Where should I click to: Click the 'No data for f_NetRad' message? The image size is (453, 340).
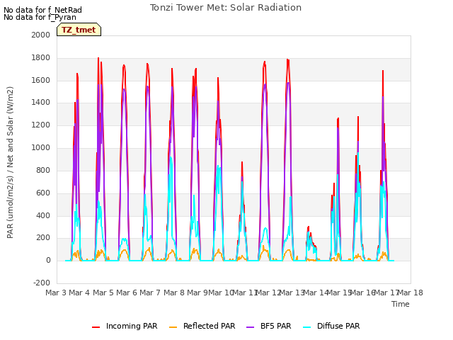coord(42,10)
